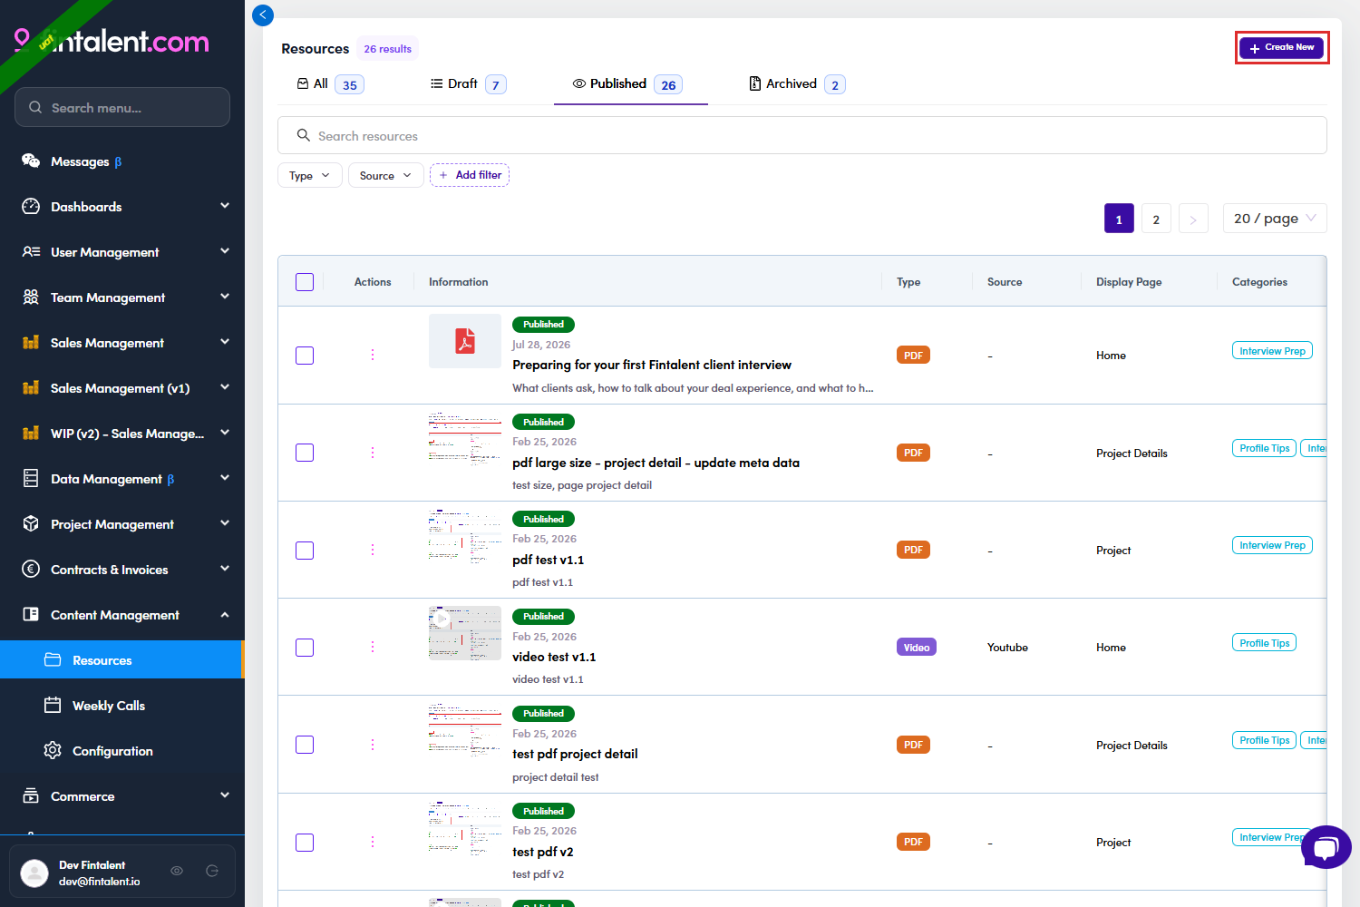
Task: Select checkbox for Preparing for your first interview row
Action: tap(305, 356)
